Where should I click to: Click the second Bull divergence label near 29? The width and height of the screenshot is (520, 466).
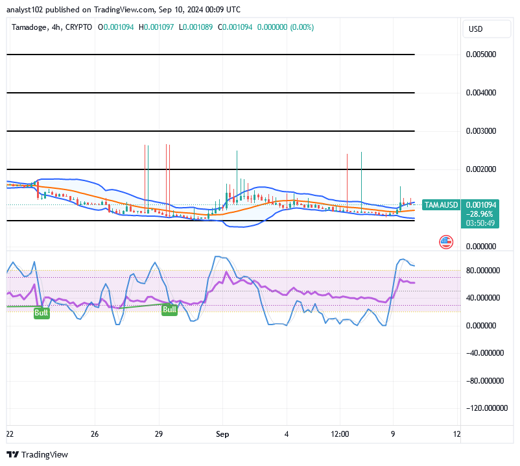[x=169, y=310]
